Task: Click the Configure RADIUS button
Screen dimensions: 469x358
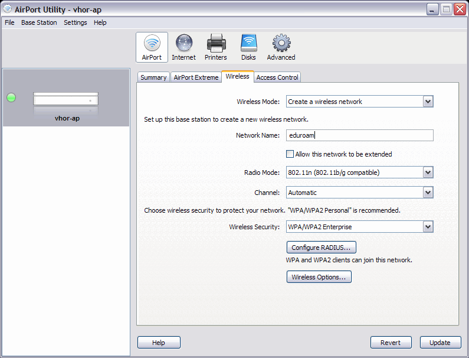Action: tap(322, 248)
